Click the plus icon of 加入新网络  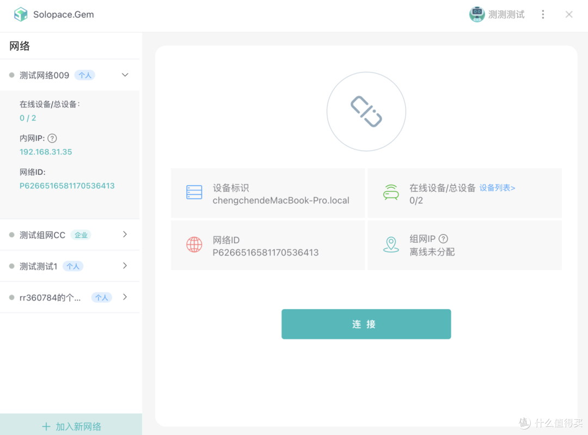click(46, 426)
